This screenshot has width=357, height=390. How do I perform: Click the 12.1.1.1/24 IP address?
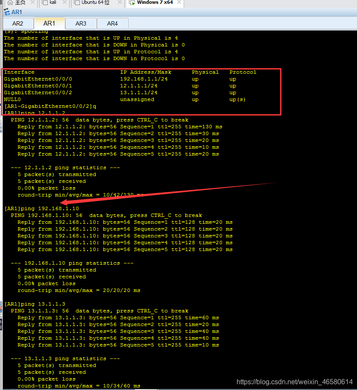(x=139, y=86)
